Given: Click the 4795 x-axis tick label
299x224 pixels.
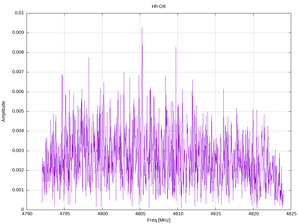Looking at the screenshot, I should click(65, 214).
